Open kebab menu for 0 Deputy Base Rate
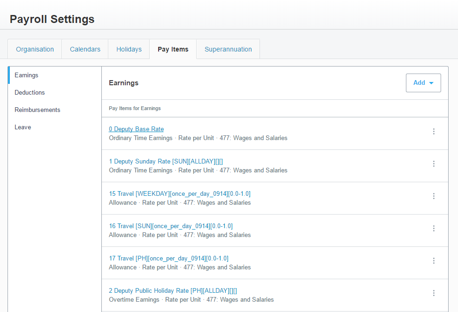 (x=434, y=132)
